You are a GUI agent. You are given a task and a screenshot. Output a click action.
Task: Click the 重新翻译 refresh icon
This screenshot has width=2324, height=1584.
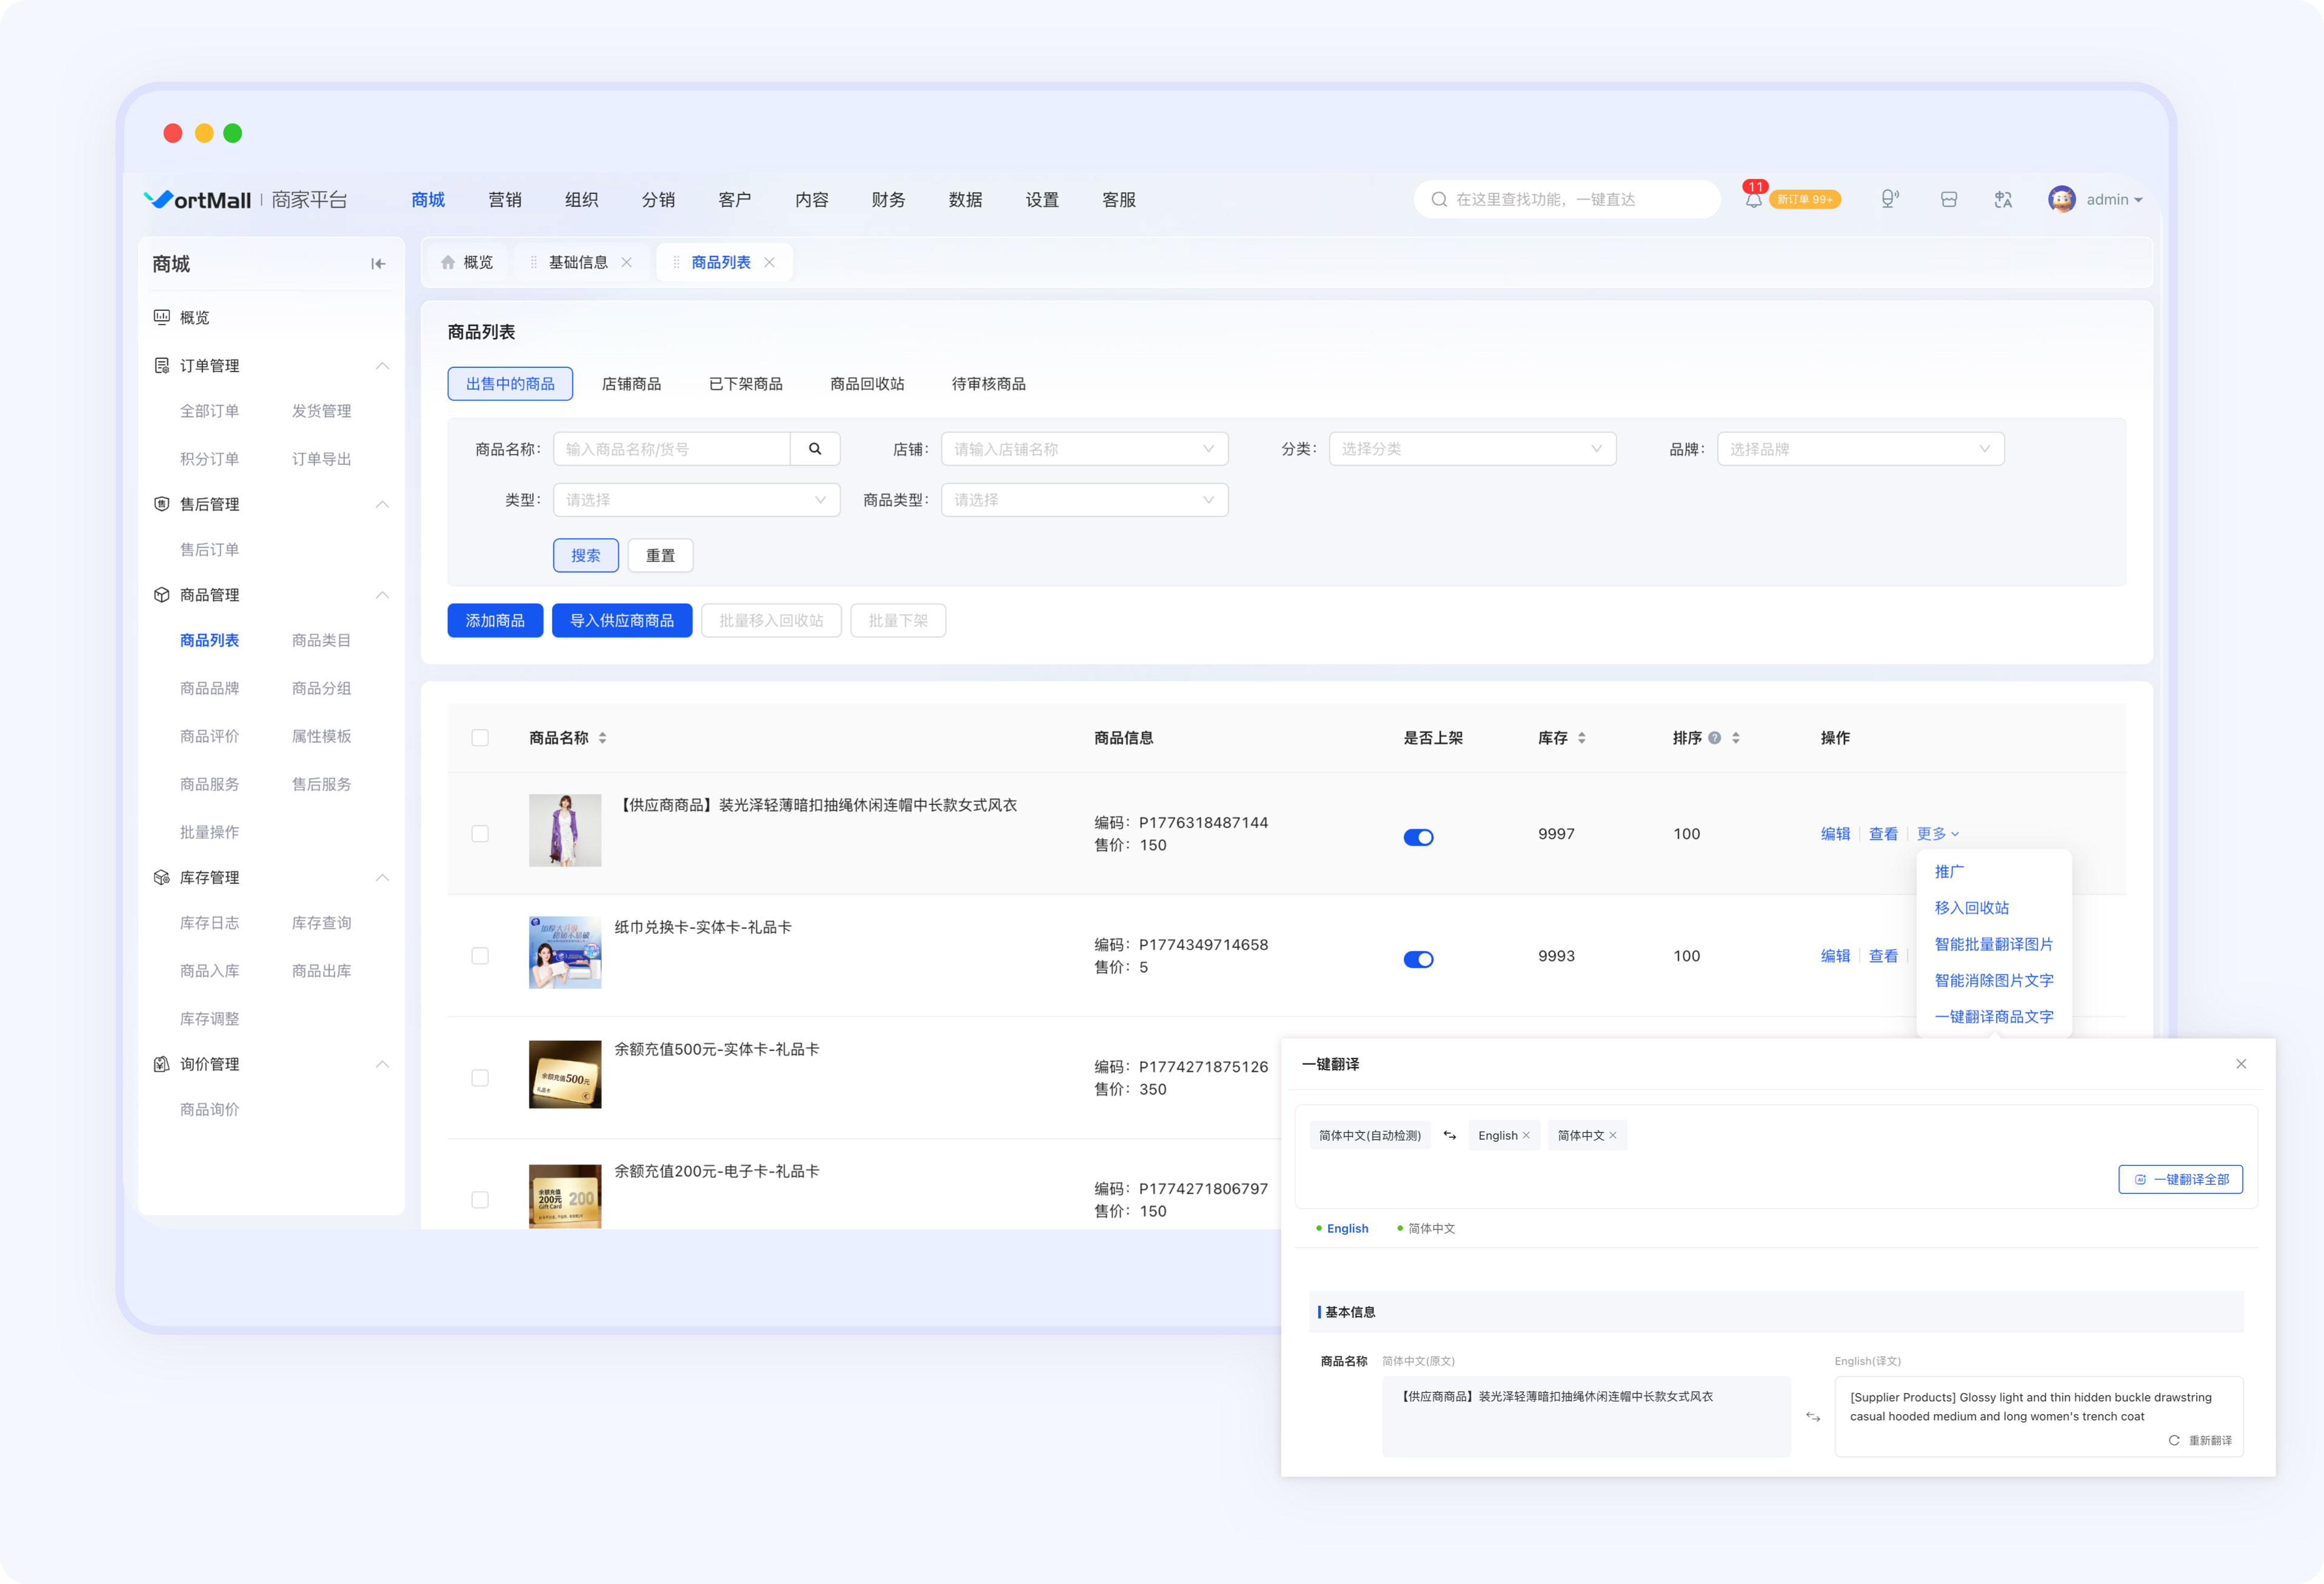2174,1440
